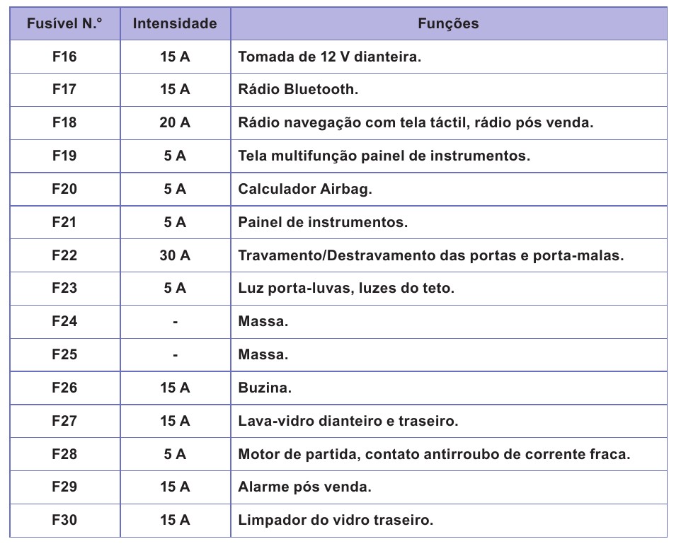This screenshot has height=551, width=681.
Task: Select "Lava-vidro dianteiro e traseiro" text
Action: pyautogui.click(x=348, y=422)
